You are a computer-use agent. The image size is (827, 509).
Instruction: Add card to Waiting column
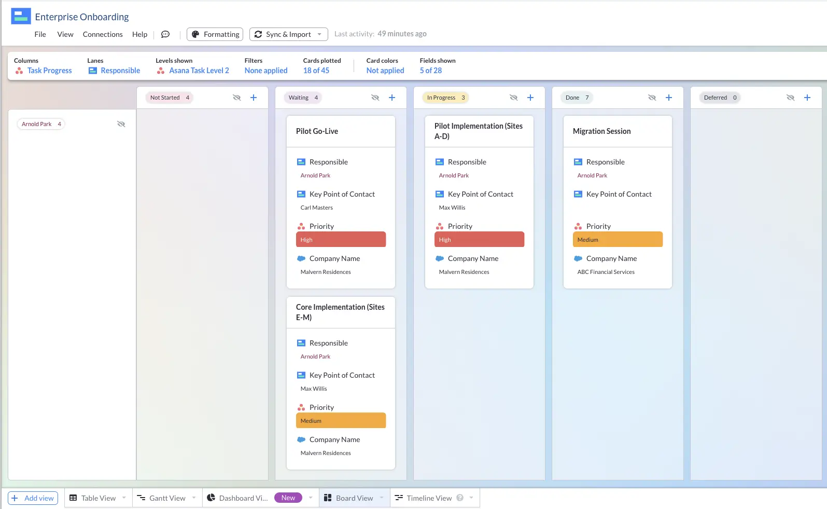[x=392, y=98]
